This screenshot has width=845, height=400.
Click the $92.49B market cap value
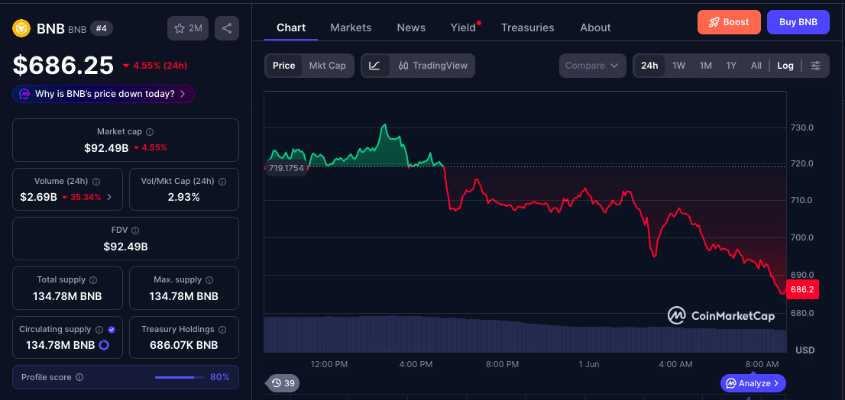pyautogui.click(x=106, y=147)
